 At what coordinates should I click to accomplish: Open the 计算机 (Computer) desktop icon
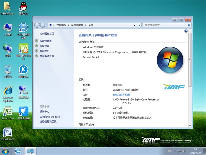point(8,29)
